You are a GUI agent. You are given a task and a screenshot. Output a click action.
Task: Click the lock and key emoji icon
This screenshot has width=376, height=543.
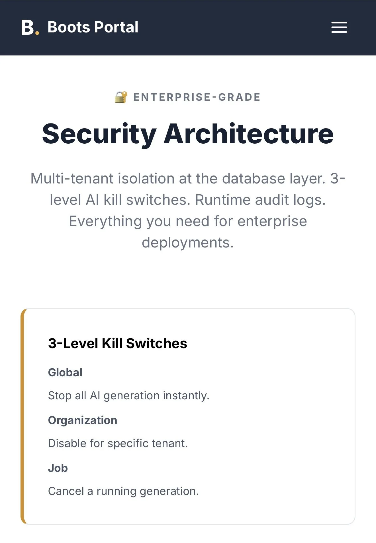point(121,97)
